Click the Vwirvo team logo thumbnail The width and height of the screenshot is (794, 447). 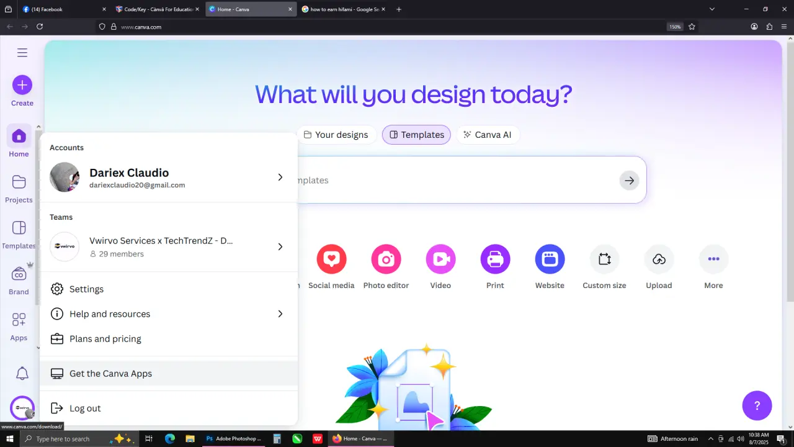(x=65, y=246)
